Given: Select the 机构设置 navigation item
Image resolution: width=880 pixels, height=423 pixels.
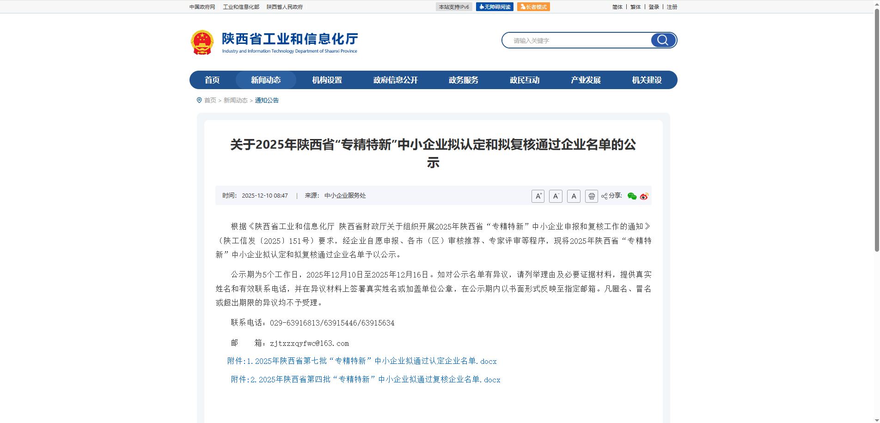Looking at the screenshot, I should pos(327,80).
